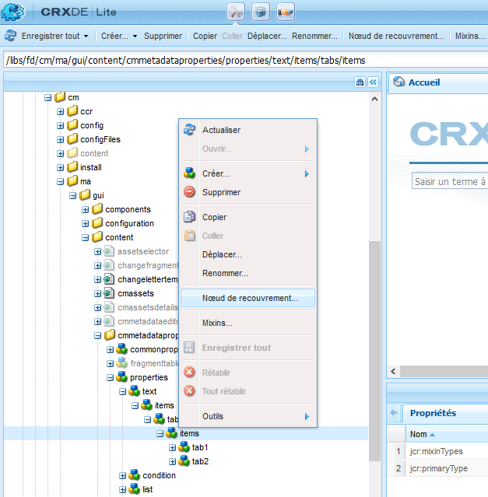Open the package manager cube icon
This screenshot has height=497, width=488.
pyautogui.click(x=261, y=12)
